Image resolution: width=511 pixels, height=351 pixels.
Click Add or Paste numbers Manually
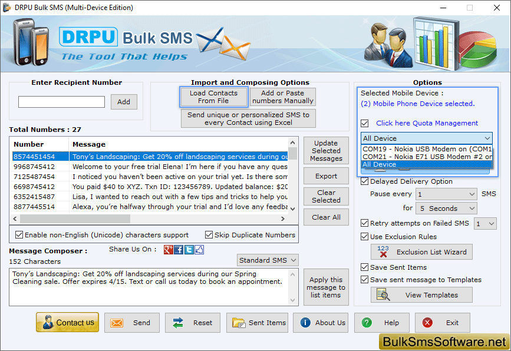pos(282,97)
